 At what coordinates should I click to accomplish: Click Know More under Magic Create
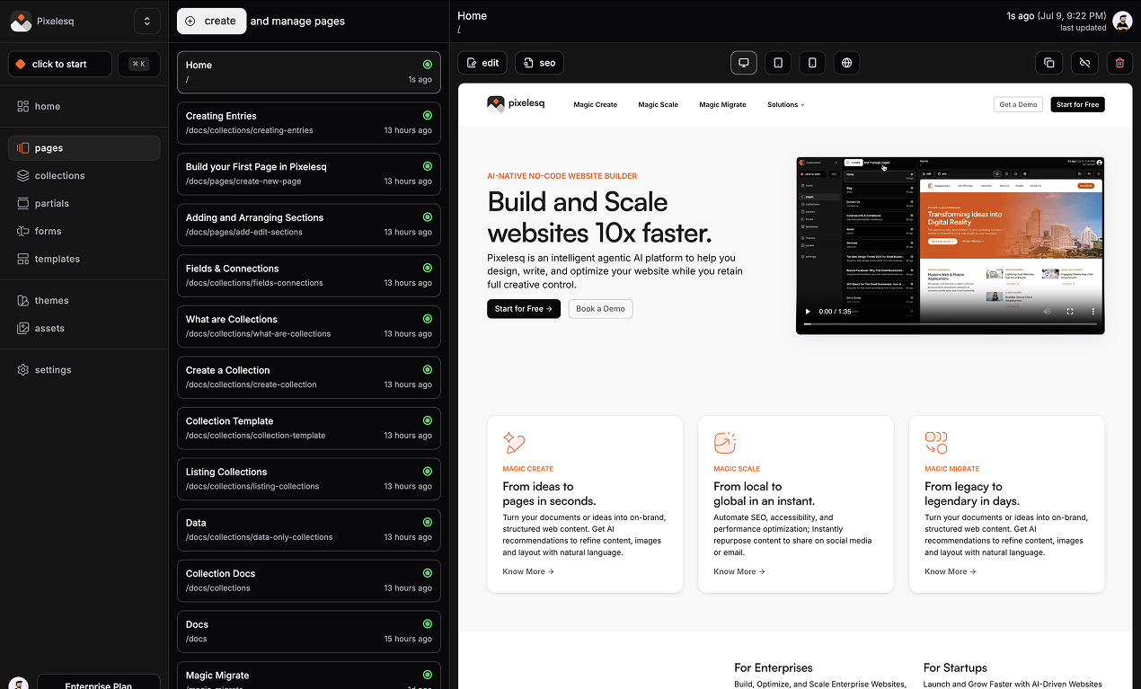coord(528,571)
